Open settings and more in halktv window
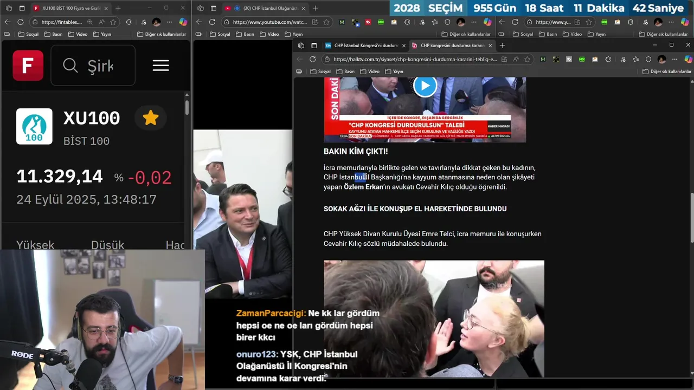 (x=674, y=59)
